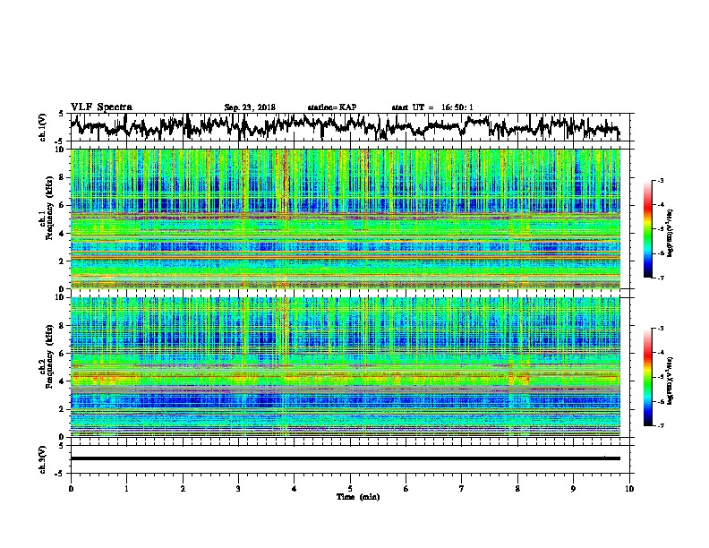709x548 pixels.
Task: Click the time axis tick label "0"
Action: click(71, 489)
